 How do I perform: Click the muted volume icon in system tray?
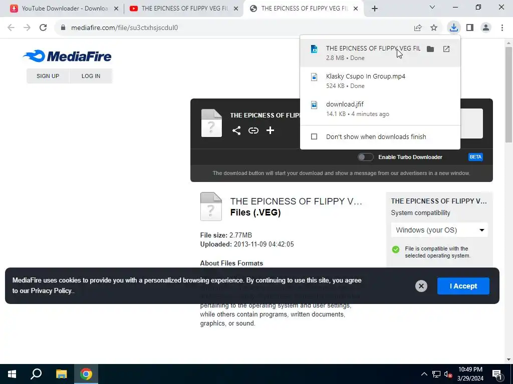click(x=448, y=374)
